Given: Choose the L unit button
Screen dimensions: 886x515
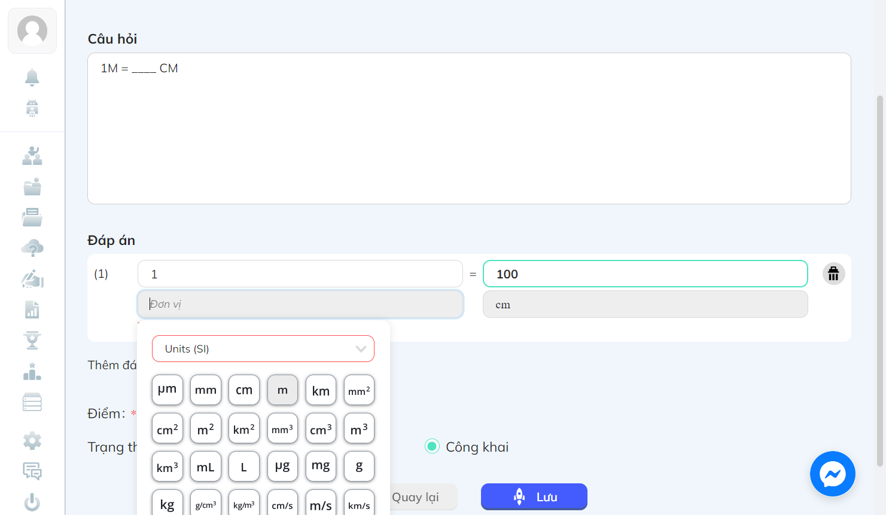Looking at the screenshot, I should (244, 467).
